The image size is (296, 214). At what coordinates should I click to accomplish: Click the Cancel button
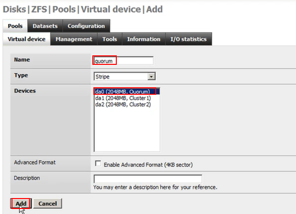tap(47, 204)
